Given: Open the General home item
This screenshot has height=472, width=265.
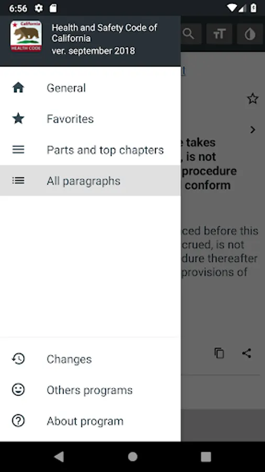Looking at the screenshot, I should (x=90, y=88).
